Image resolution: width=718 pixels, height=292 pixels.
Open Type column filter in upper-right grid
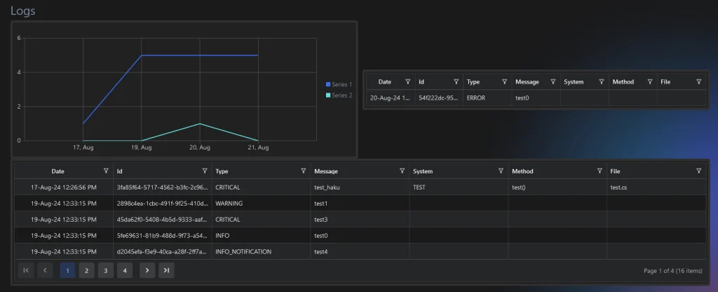pyautogui.click(x=505, y=82)
